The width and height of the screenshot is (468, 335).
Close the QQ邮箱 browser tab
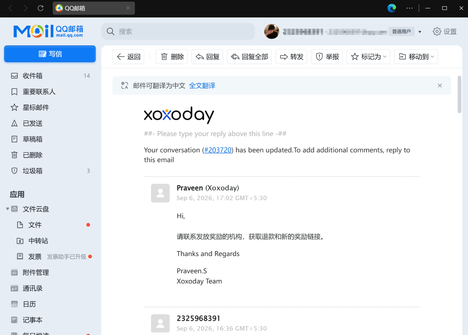pyautogui.click(x=128, y=8)
